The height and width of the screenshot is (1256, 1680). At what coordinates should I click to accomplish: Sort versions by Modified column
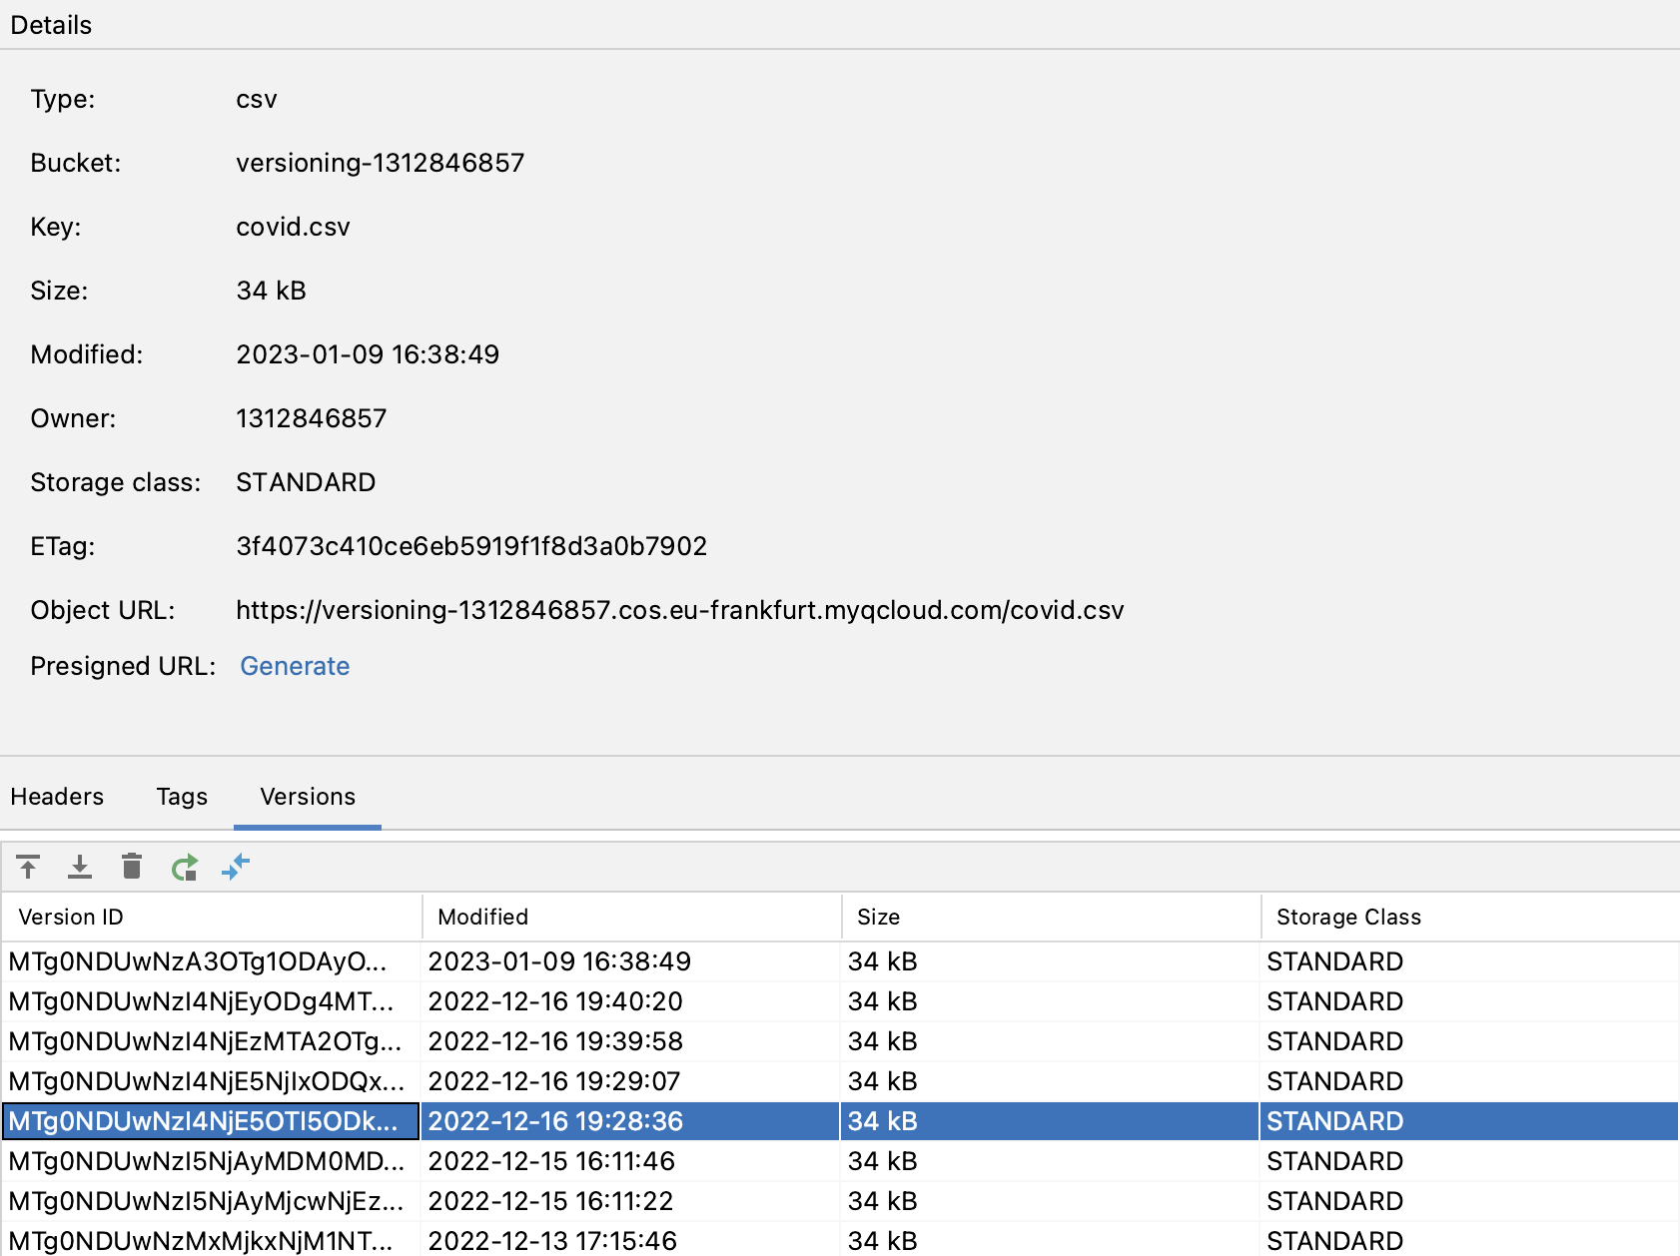(481, 917)
